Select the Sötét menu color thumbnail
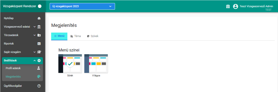The width and height of the screenshot is (278, 92). pyautogui.click(x=70, y=64)
